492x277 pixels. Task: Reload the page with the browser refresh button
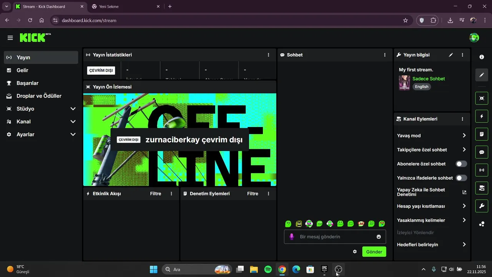coord(30,20)
